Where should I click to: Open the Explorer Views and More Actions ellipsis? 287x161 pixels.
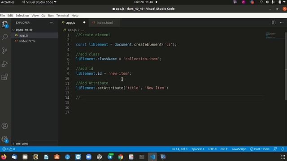52,22
